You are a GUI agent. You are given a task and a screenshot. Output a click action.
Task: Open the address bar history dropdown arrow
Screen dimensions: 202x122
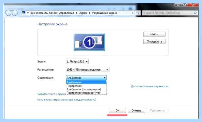[x=132, y=13]
